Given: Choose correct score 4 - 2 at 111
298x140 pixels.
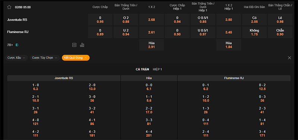Looking at the screenshot, I should (35, 134).
